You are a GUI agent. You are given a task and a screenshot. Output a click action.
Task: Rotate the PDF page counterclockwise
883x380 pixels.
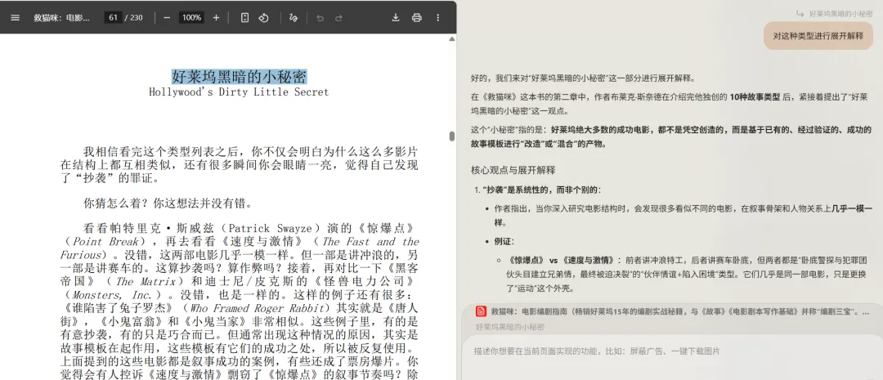coord(263,17)
